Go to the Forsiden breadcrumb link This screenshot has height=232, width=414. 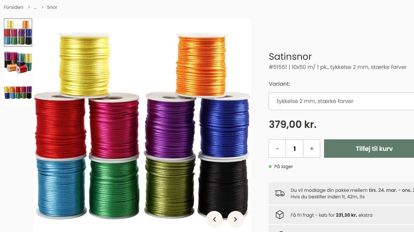point(13,7)
